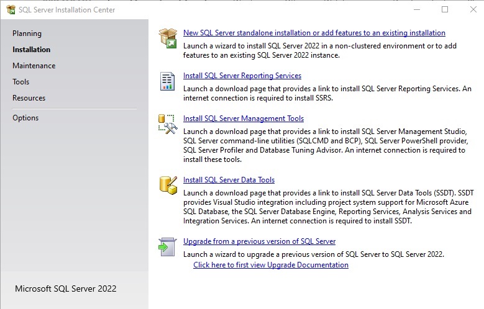View the Upgrade Documentation link
The image size is (484, 309).
click(x=270, y=265)
